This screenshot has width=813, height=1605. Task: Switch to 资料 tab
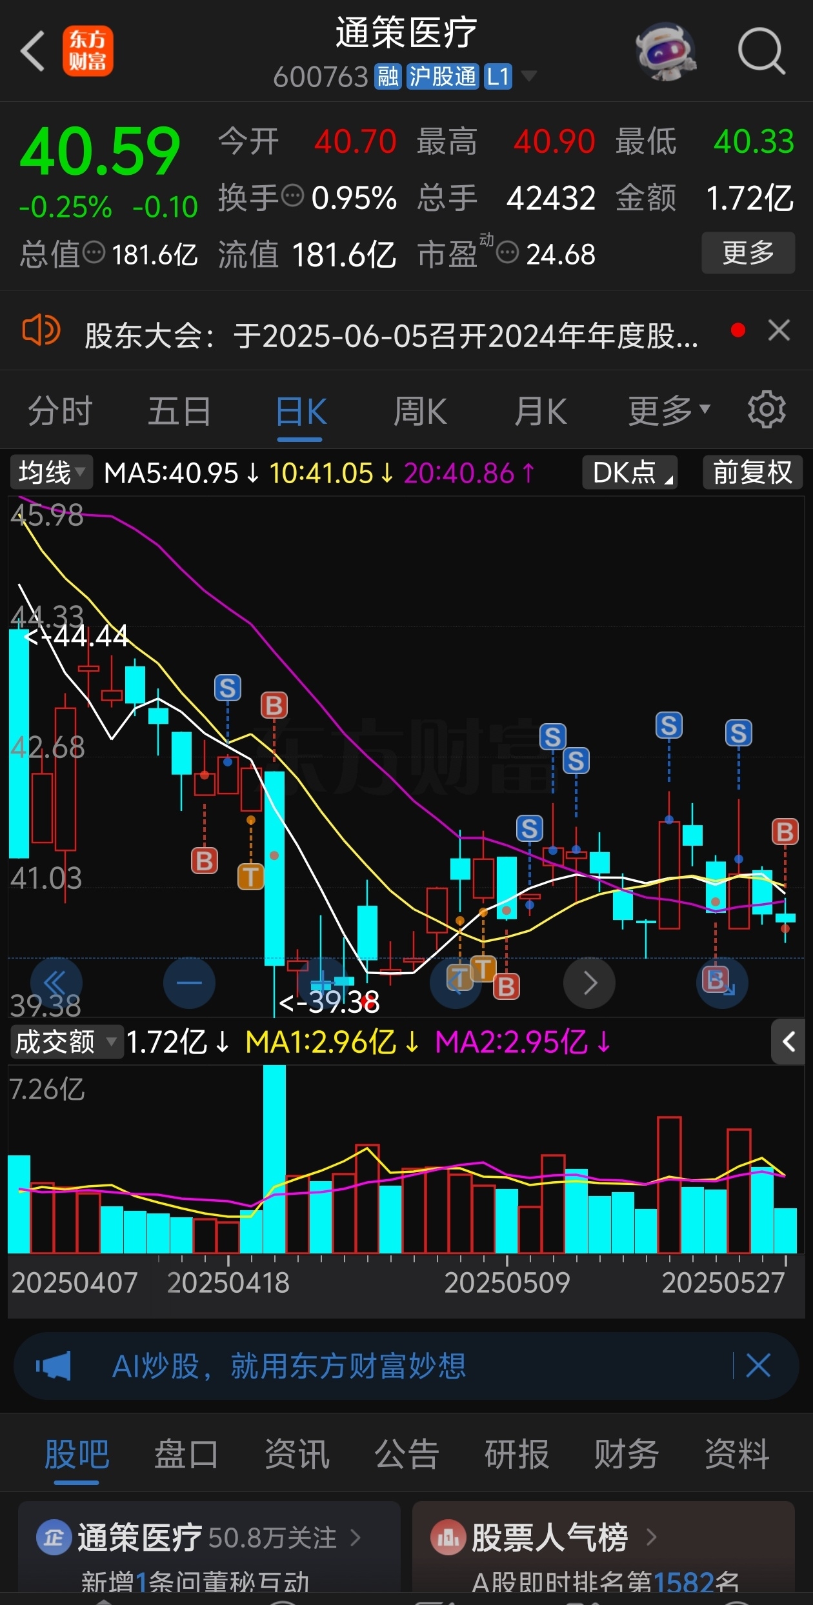click(737, 1454)
